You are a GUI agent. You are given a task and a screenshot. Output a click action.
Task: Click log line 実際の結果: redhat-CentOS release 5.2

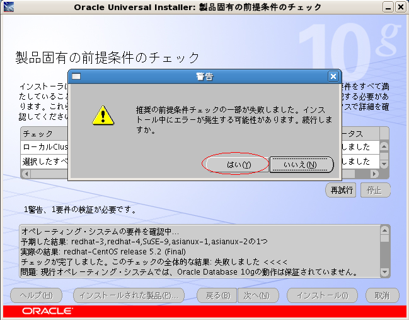(103, 252)
